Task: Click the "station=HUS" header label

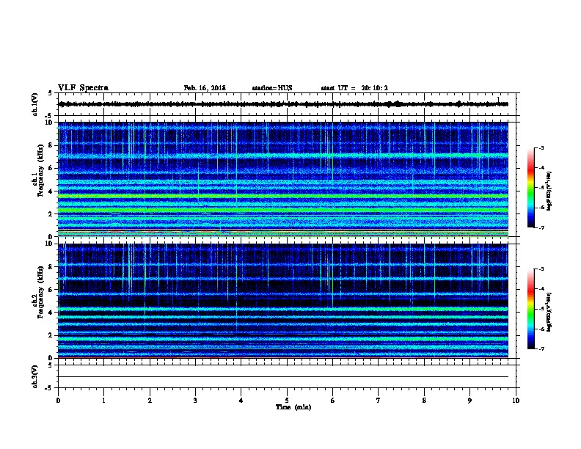Action: click(272, 88)
